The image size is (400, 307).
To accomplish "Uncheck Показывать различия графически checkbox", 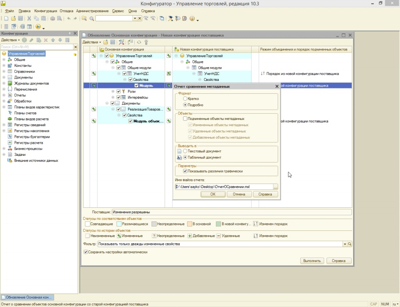I will pyautogui.click(x=185, y=171).
